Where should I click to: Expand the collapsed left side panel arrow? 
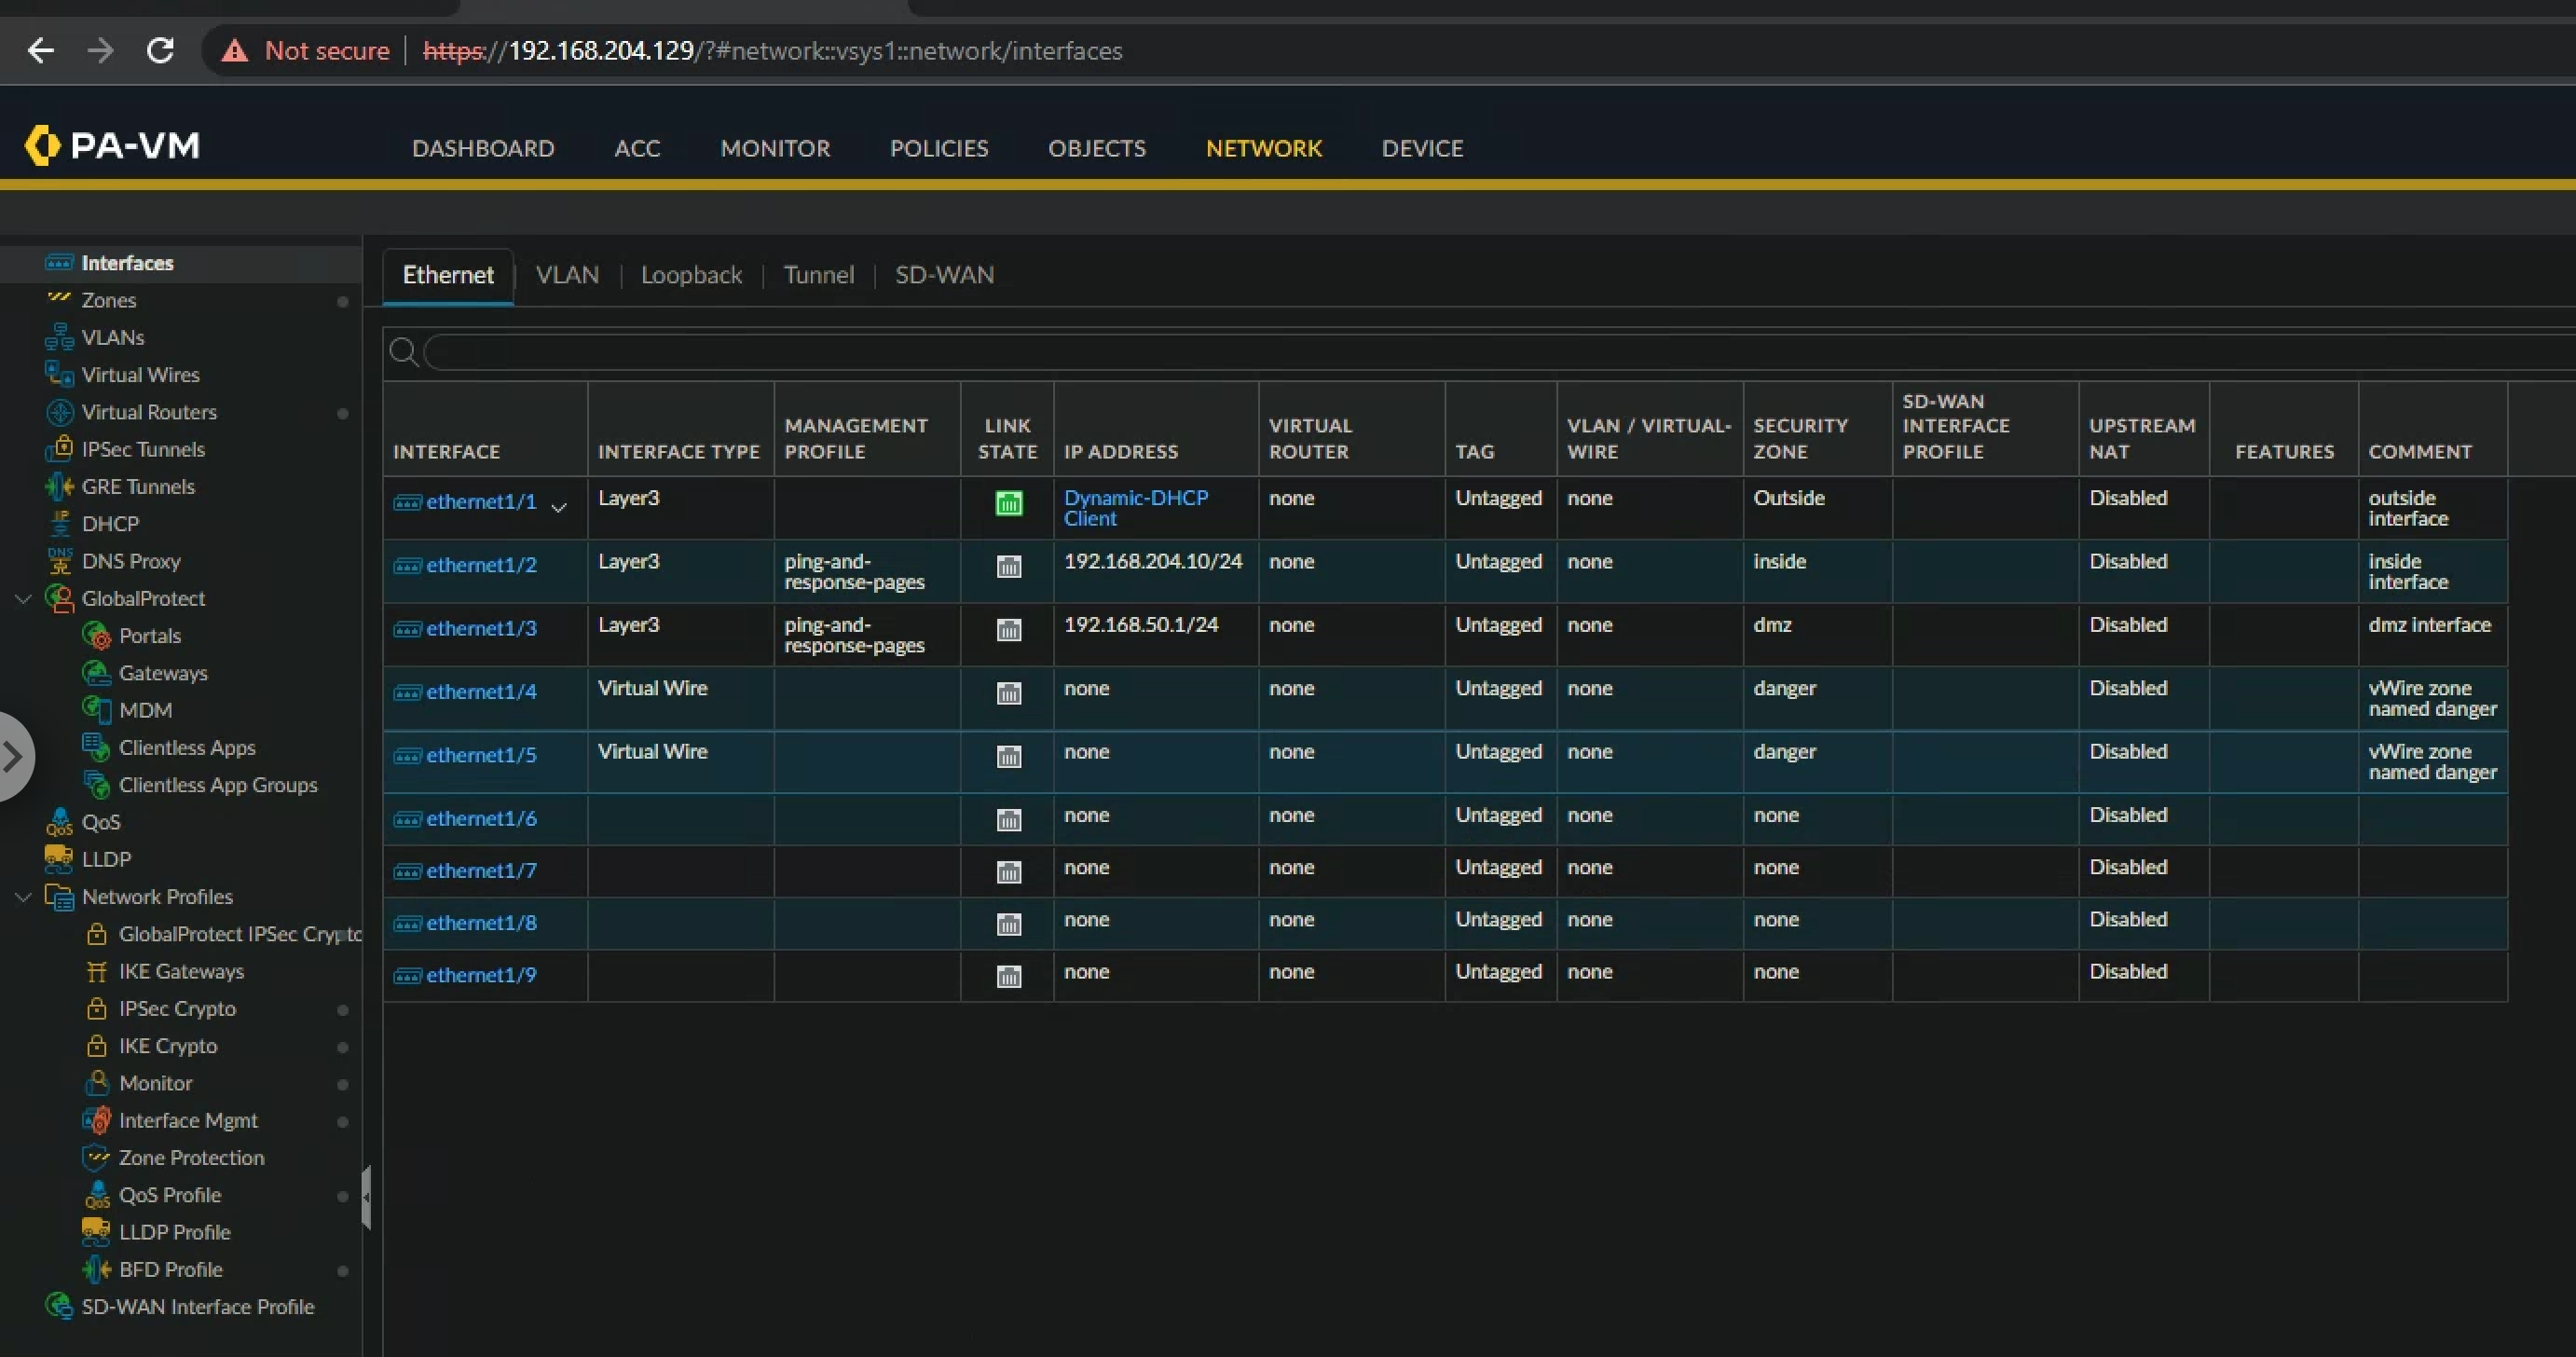[13, 756]
